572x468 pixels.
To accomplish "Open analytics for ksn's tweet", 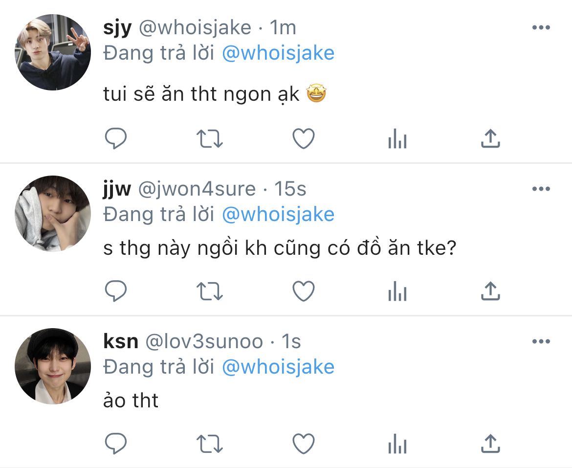I will (x=397, y=444).
